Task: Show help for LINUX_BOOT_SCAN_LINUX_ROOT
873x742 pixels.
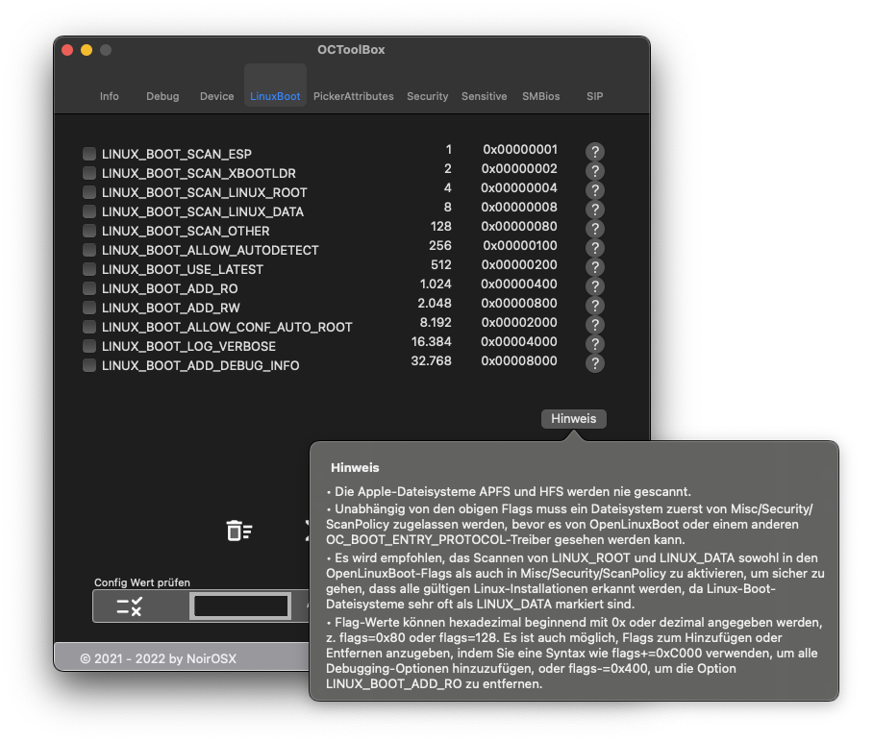Action: 594,189
